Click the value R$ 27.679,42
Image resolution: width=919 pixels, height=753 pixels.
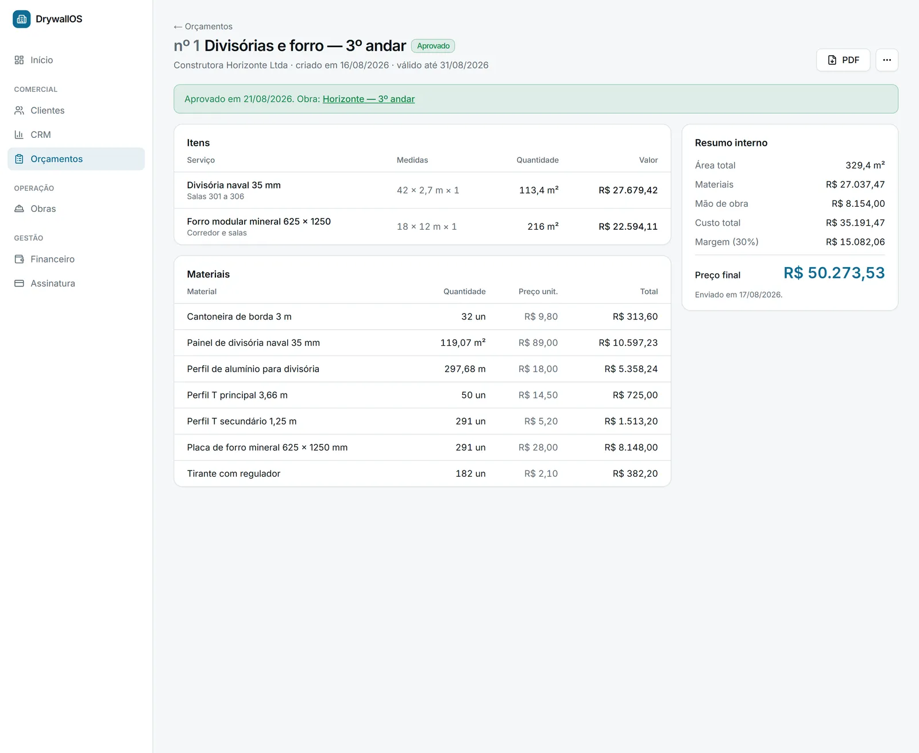628,190
